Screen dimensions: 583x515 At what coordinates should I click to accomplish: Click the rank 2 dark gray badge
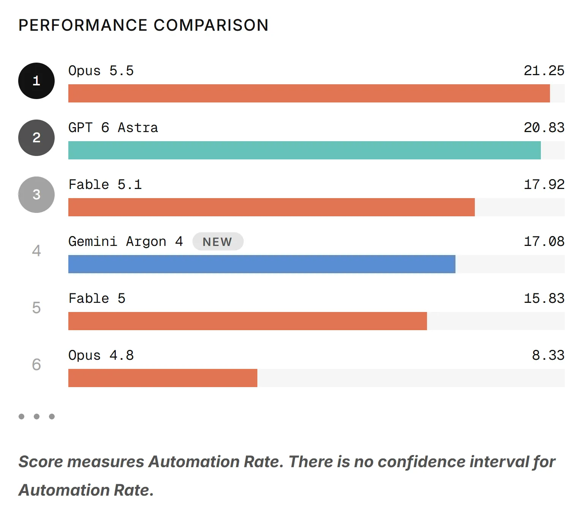coord(36,138)
